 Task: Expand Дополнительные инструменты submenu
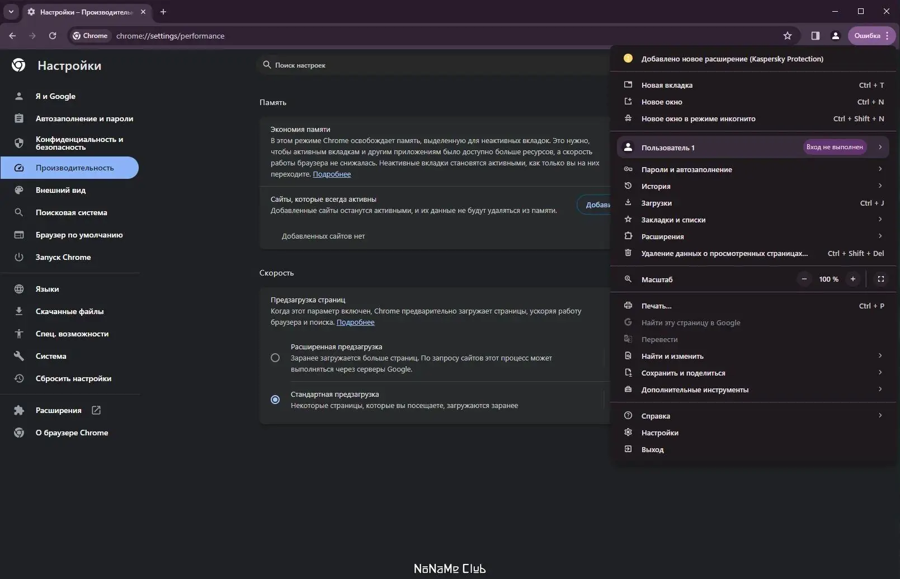pos(880,390)
